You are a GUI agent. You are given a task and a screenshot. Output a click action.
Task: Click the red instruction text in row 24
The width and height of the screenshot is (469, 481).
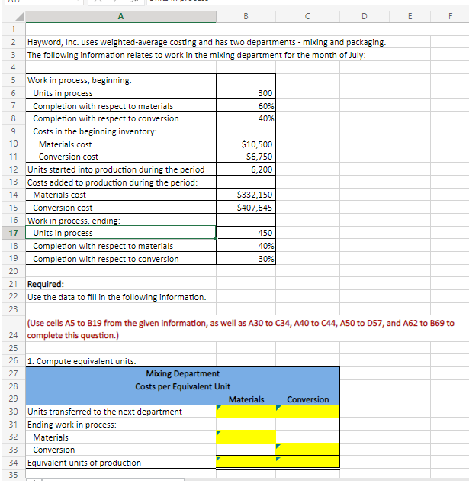tap(240, 329)
